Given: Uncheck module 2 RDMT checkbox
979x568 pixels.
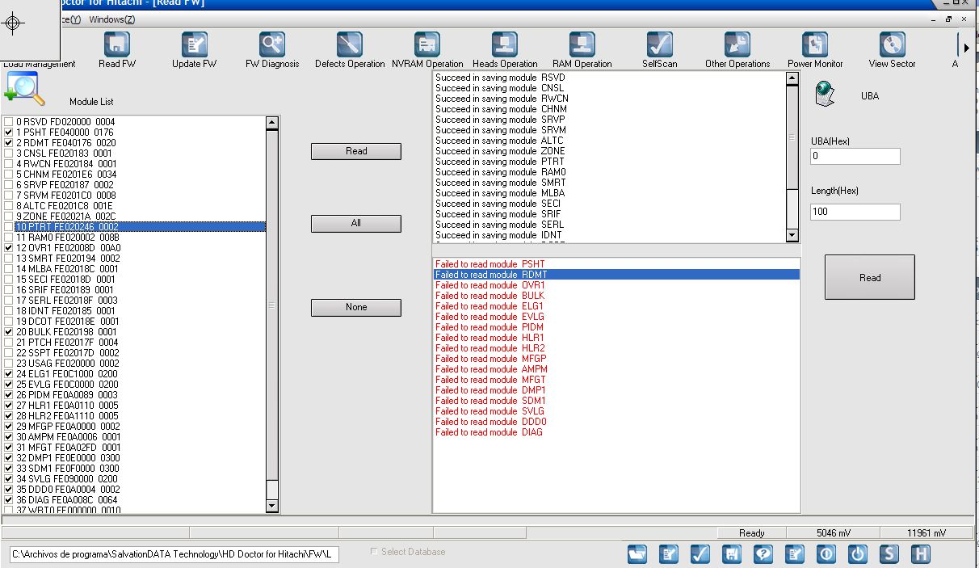Looking at the screenshot, I should (9, 142).
